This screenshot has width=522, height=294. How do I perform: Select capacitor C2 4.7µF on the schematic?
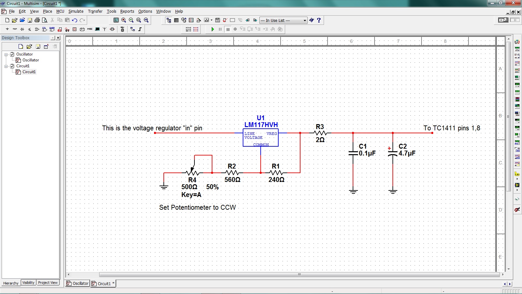(393, 153)
